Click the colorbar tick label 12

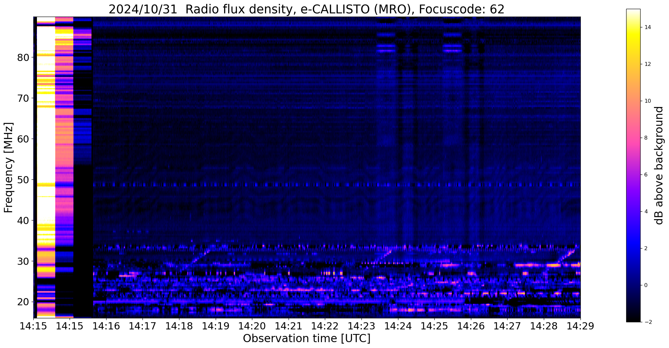tap(647, 64)
